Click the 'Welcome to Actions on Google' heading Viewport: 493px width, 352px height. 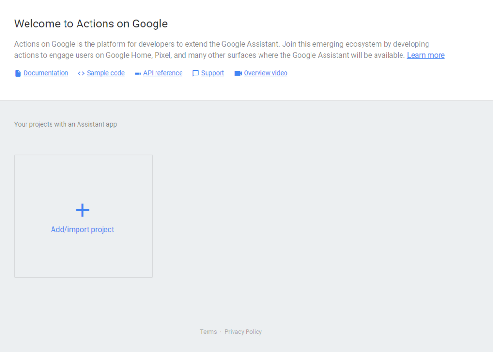(x=91, y=24)
